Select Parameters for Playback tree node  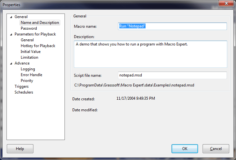coord(35,34)
